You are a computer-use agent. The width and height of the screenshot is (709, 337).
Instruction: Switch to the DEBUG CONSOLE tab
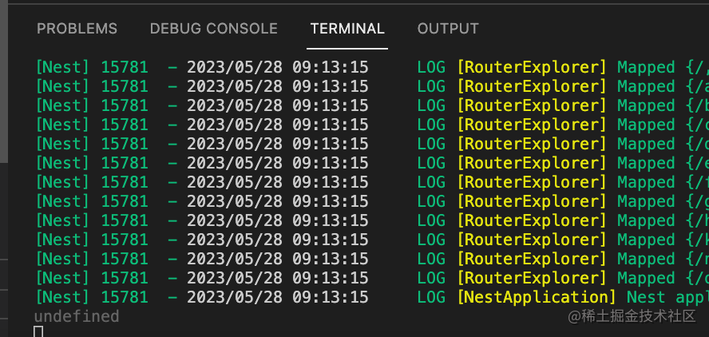(x=213, y=29)
